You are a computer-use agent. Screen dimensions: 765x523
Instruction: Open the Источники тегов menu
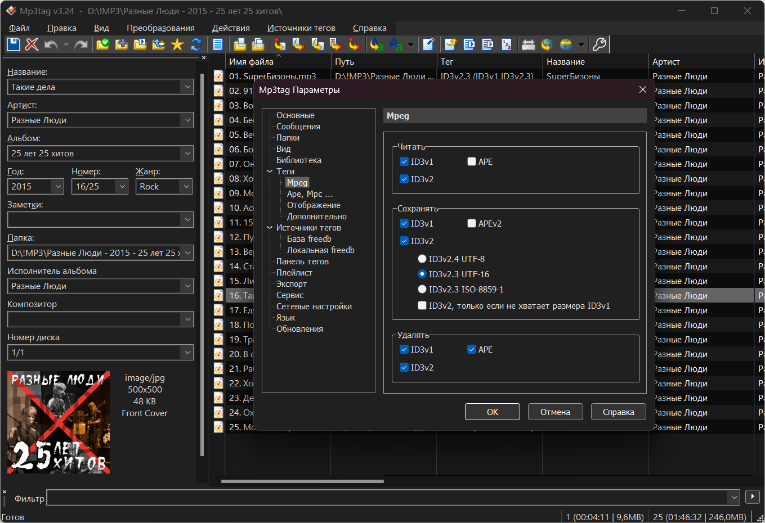tap(301, 28)
